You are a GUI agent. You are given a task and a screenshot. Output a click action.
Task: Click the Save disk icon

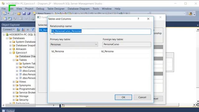point(24,13)
